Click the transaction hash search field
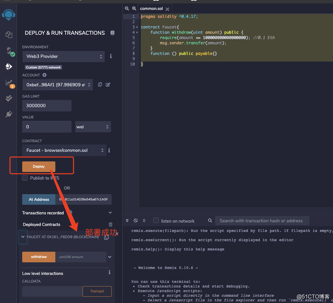This screenshot has width=333, height=303. (262, 221)
